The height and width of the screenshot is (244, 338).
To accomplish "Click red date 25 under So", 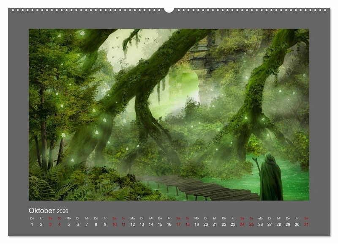I will (x=251, y=225).
